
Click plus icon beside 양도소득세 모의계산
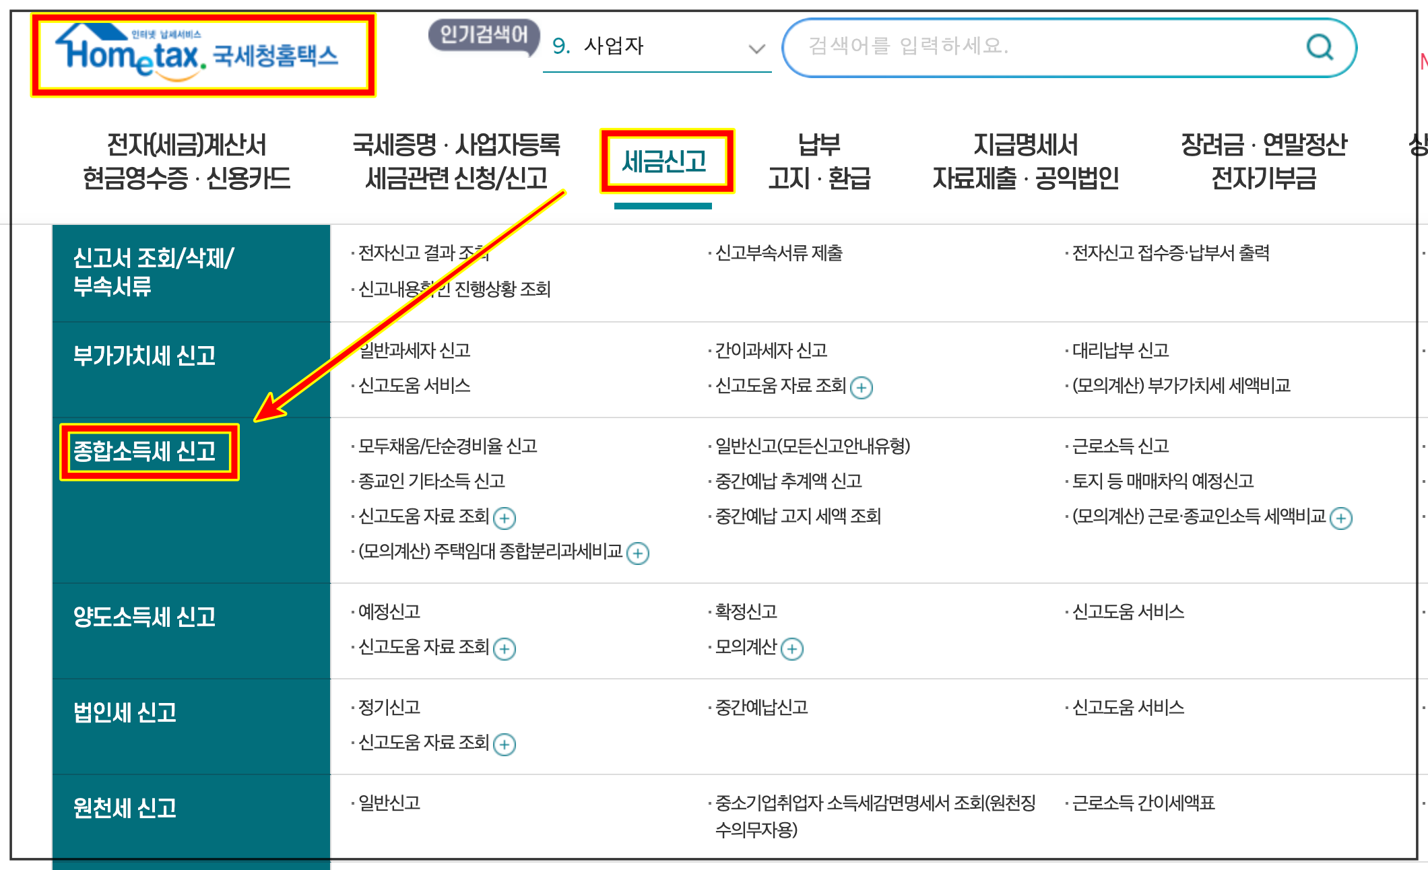[x=792, y=648]
